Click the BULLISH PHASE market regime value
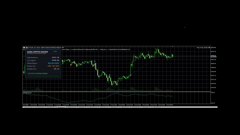This screenshot has width=240, height=135. tap(53, 63)
